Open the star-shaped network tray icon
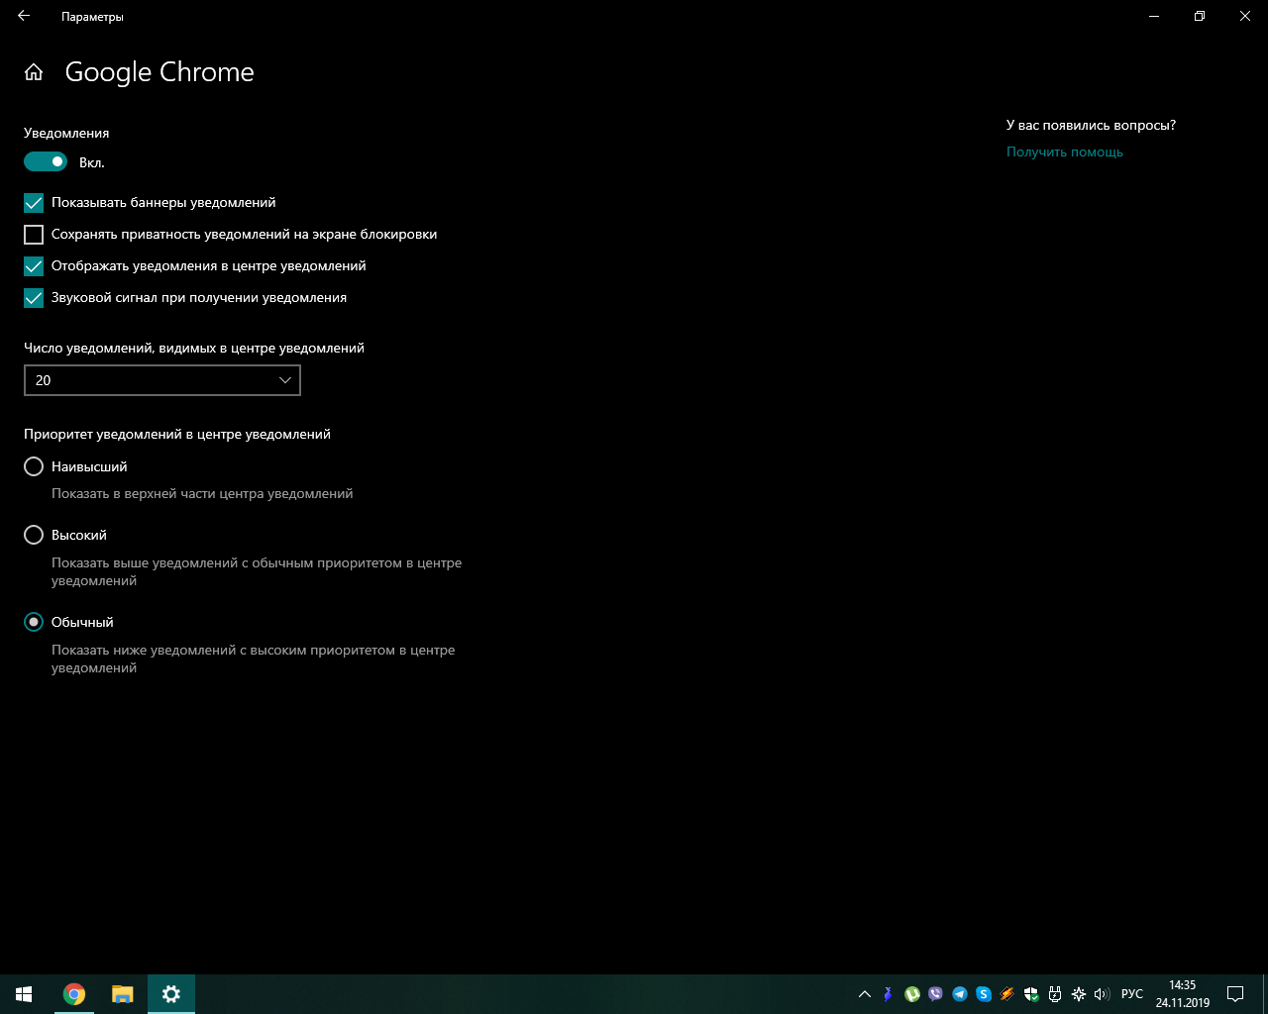The image size is (1268, 1014). coord(1079,994)
